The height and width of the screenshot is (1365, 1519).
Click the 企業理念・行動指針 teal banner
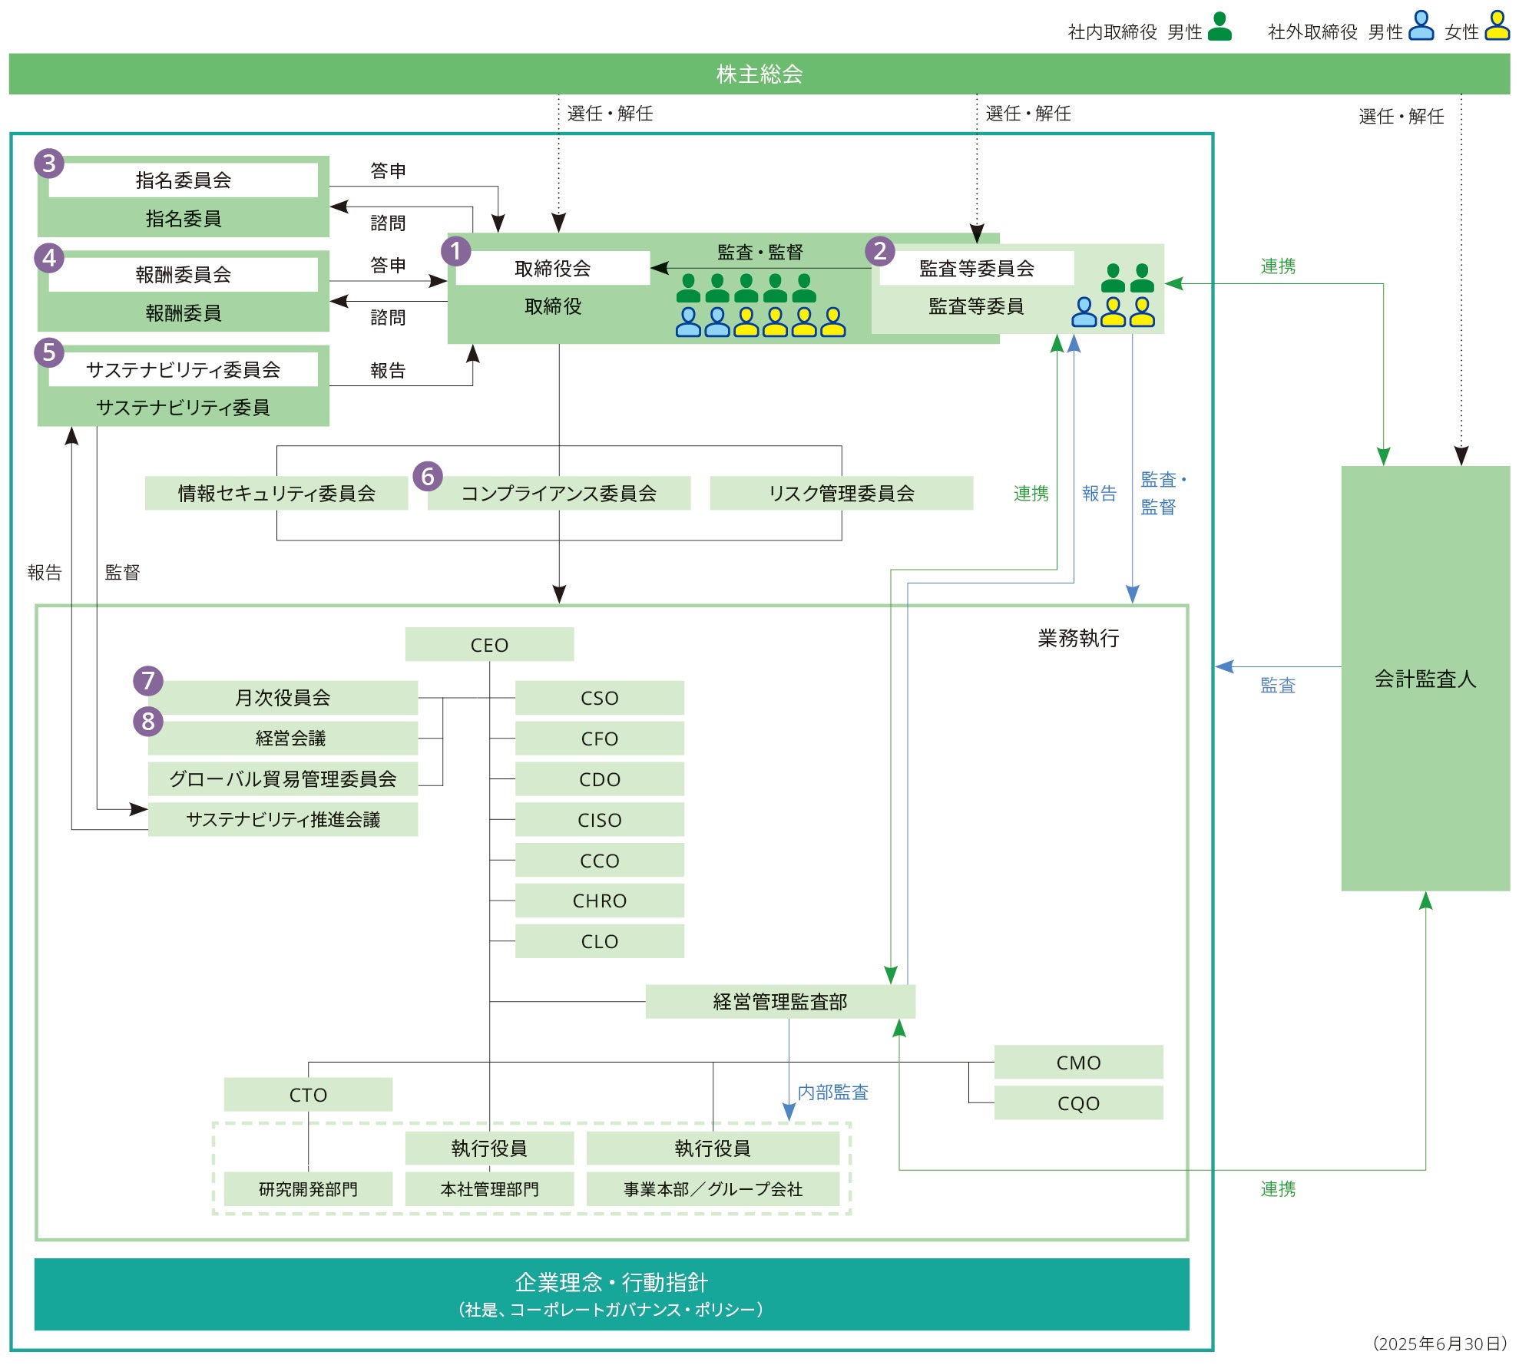click(611, 1294)
